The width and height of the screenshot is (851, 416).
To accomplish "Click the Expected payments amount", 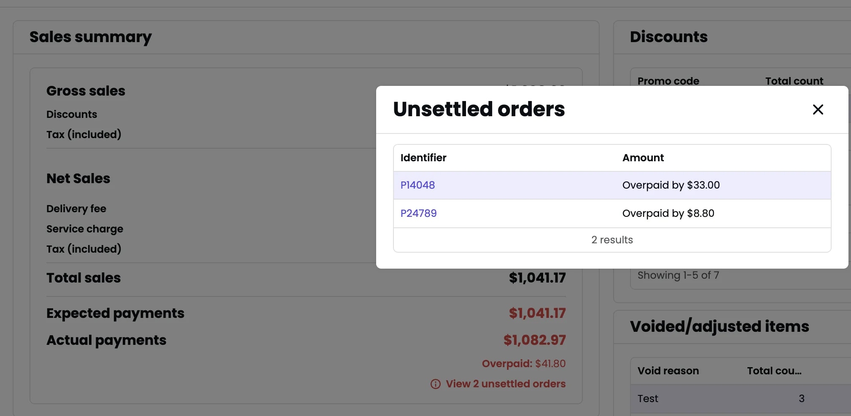I will tap(537, 312).
